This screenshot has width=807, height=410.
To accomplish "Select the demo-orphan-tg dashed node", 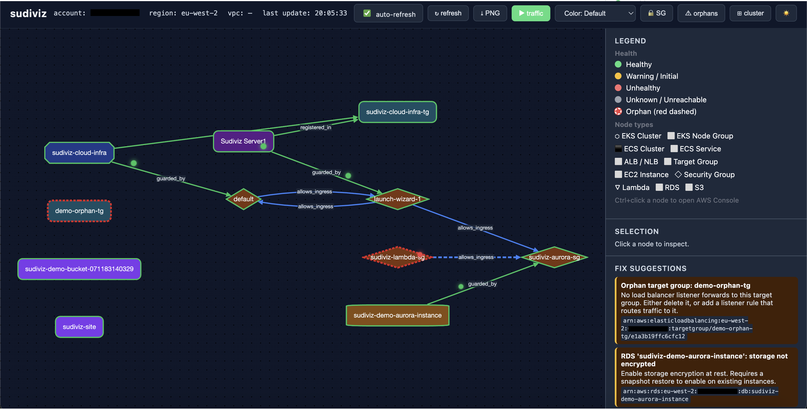I will pyautogui.click(x=79, y=211).
